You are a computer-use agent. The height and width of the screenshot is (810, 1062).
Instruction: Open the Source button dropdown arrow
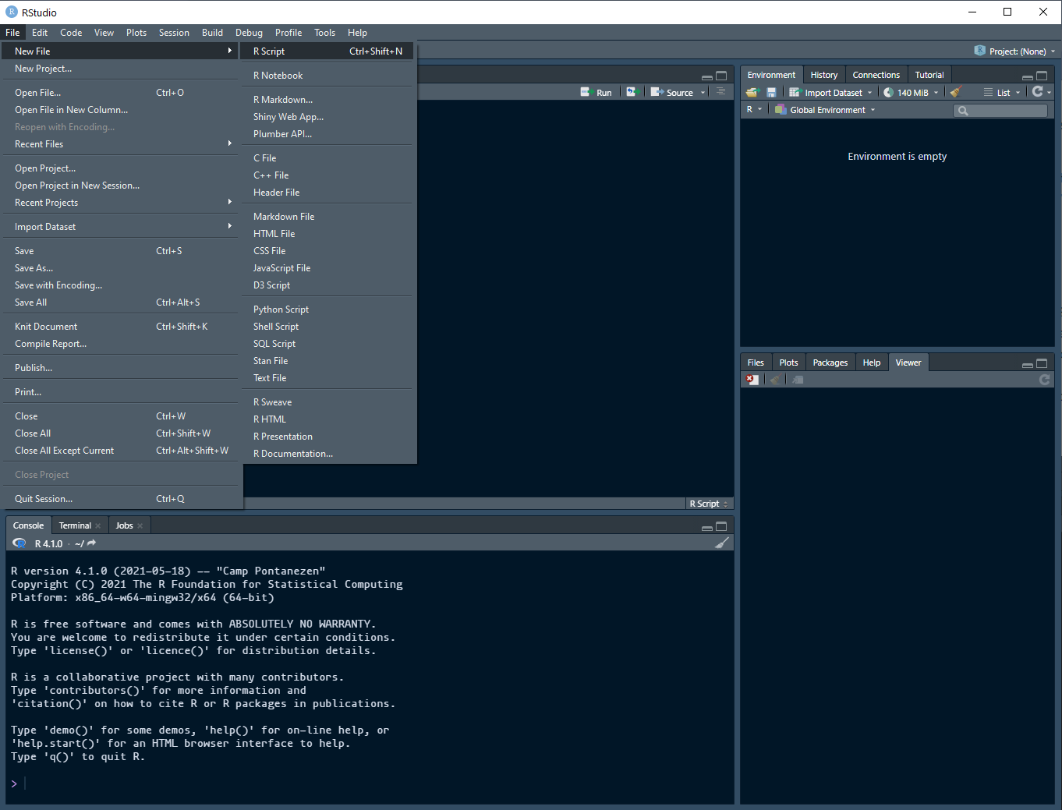pyautogui.click(x=703, y=92)
